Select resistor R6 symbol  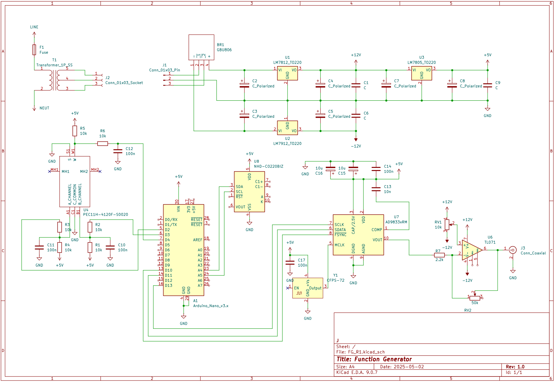[x=102, y=143]
